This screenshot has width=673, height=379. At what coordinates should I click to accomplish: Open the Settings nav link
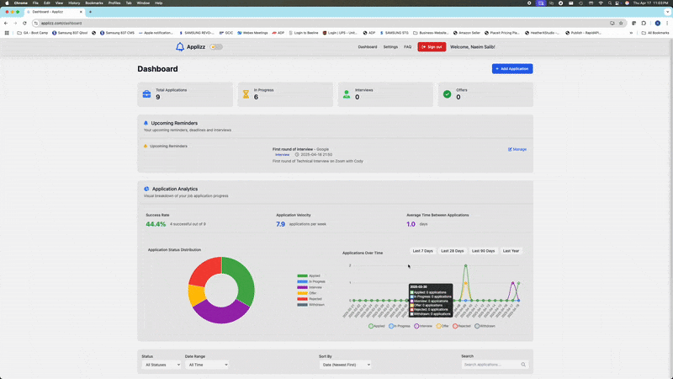pyautogui.click(x=390, y=47)
